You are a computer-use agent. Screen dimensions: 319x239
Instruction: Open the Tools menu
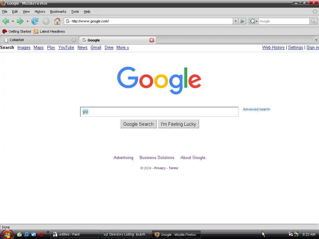coord(75,12)
